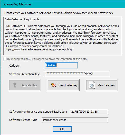The image size is (125, 135).
Task: Click the Software License Type field showing Permanent License
Action: 75,120
